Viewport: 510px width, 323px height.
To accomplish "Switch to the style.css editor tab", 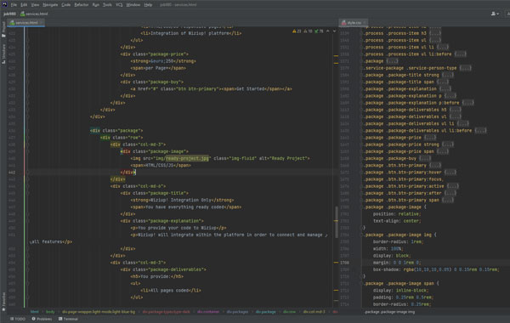I will (x=354, y=23).
